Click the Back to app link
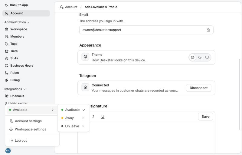This screenshot has height=155, width=242. point(16,5)
